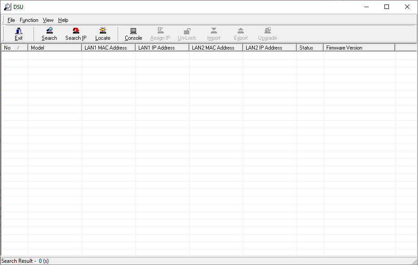Click the Exit toolbar icon

pyautogui.click(x=19, y=34)
